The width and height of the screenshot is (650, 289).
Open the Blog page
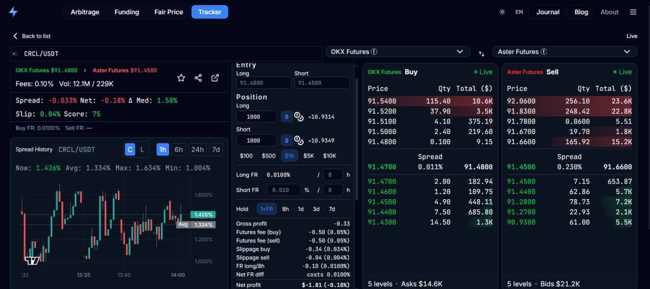coord(581,12)
